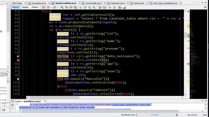Open the Calendrer.java tab
Image resolution: width=209 pixels, height=117 pixels.
[118, 3]
